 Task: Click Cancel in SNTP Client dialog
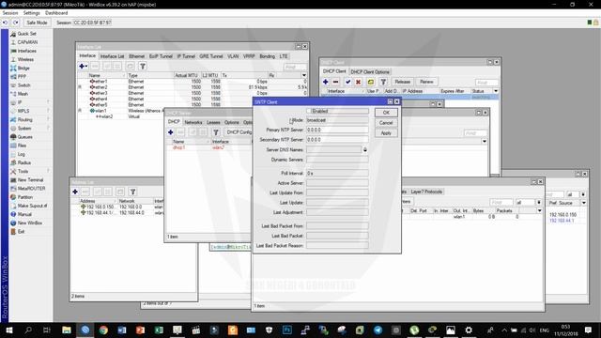(x=386, y=123)
